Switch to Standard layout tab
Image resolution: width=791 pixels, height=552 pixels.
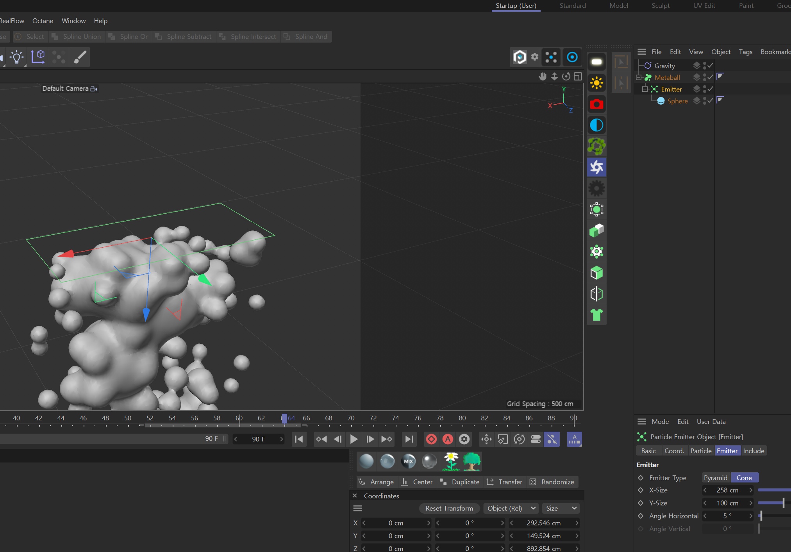click(x=572, y=5)
